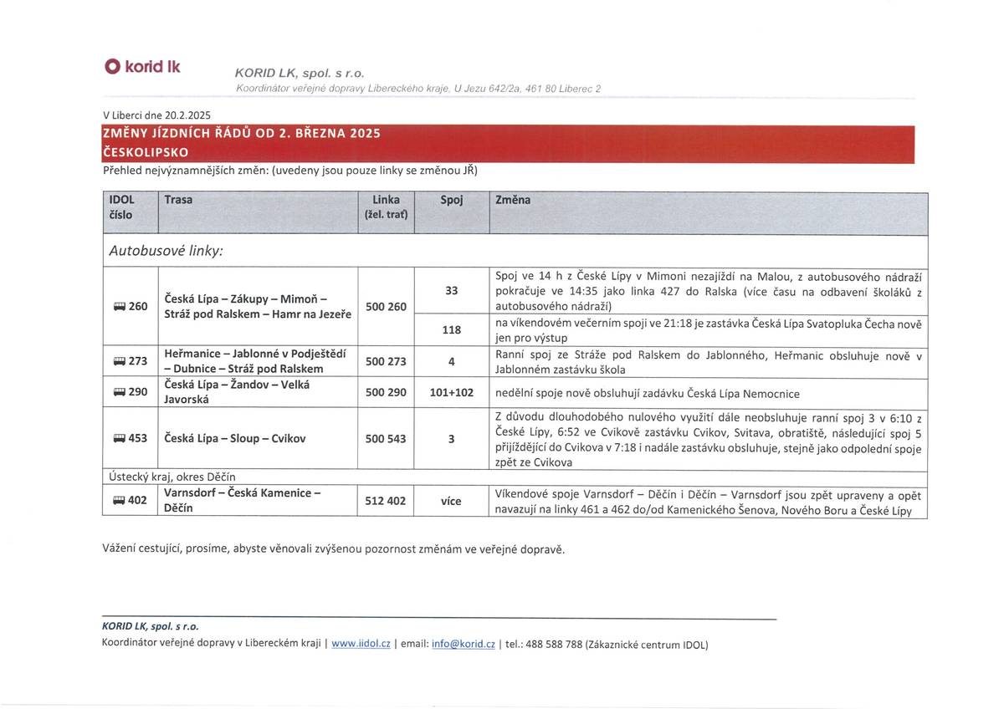Viewport: 1004px width, 709px height.
Task: Click the bus icon beside line 290
Action: click(x=118, y=392)
